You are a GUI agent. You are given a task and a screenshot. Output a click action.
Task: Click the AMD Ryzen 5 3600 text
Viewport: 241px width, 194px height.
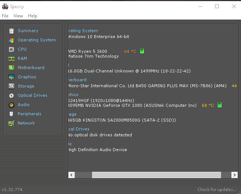[88, 51]
